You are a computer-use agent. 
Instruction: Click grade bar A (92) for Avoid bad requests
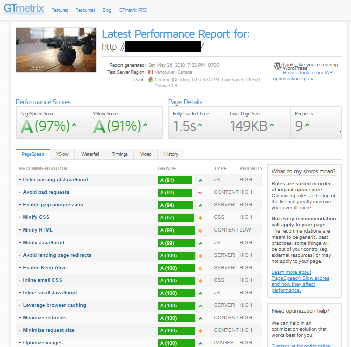coord(177,193)
